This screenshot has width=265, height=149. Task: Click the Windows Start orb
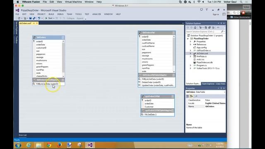pyautogui.click(x=18, y=145)
